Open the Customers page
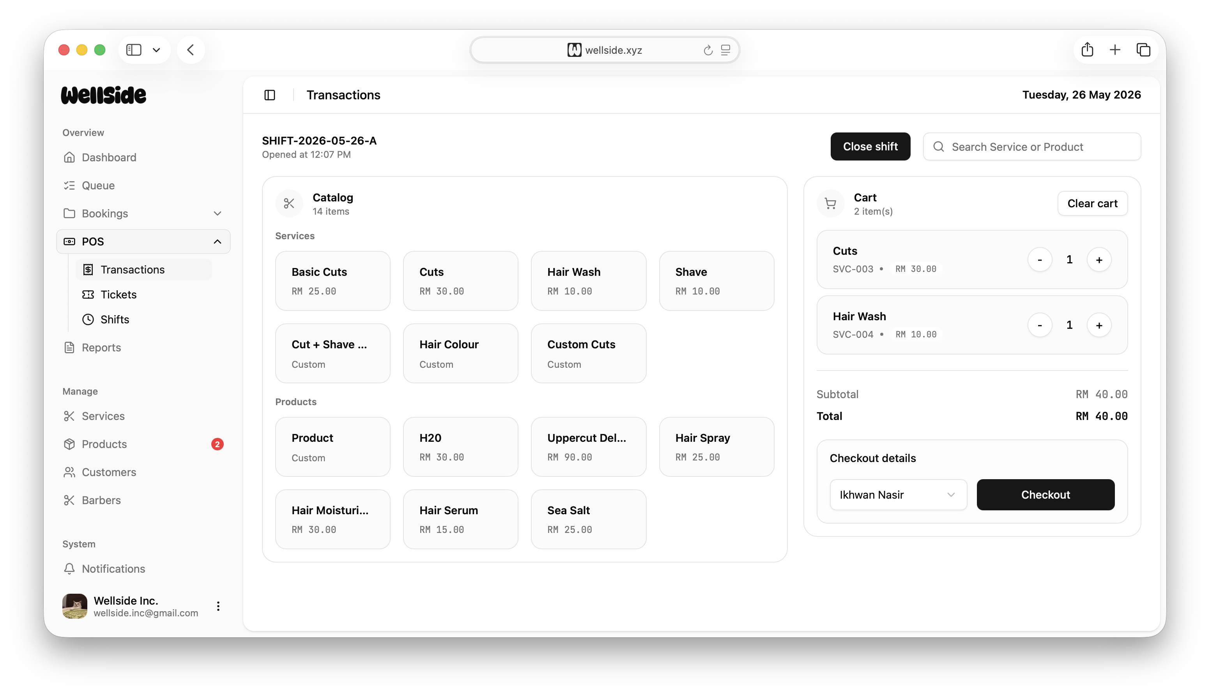The height and width of the screenshot is (695, 1210). [143, 472]
